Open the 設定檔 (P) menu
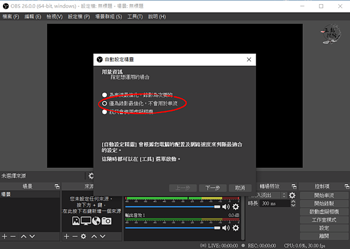The image size is (350, 249). click(x=79, y=16)
